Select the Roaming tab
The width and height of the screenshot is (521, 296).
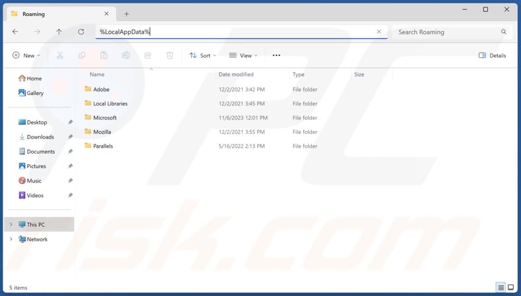coord(61,14)
